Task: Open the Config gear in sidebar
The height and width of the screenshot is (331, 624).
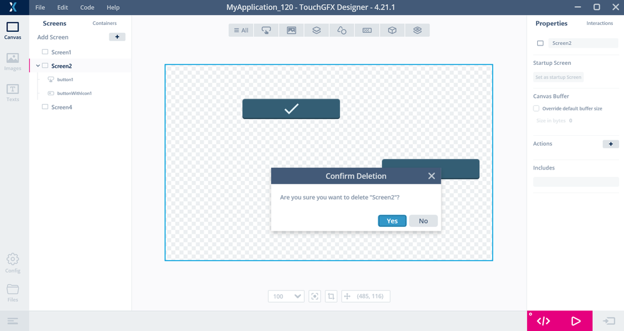Action: coord(12,263)
